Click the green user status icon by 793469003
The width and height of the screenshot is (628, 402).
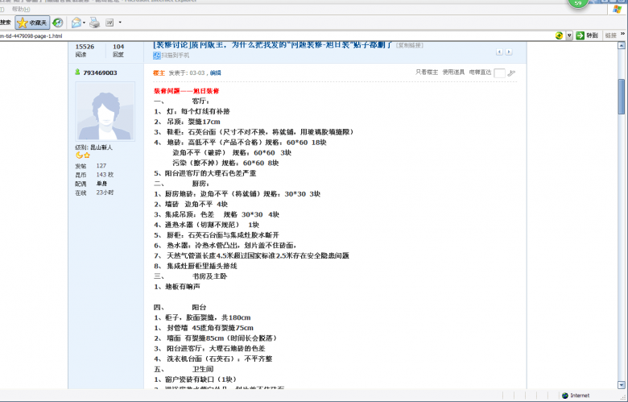tap(77, 73)
